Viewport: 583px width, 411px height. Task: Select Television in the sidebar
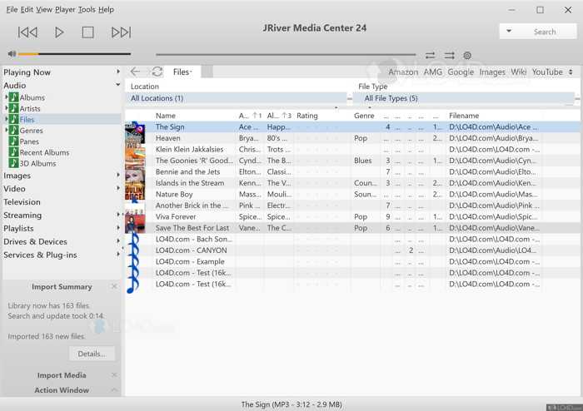click(x=22, y=202)
